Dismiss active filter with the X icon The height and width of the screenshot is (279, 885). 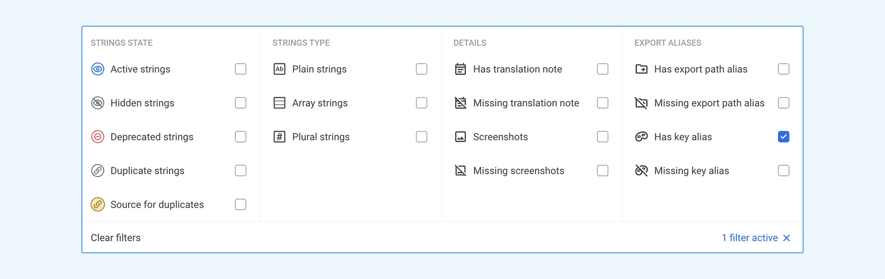coord(786,238)
